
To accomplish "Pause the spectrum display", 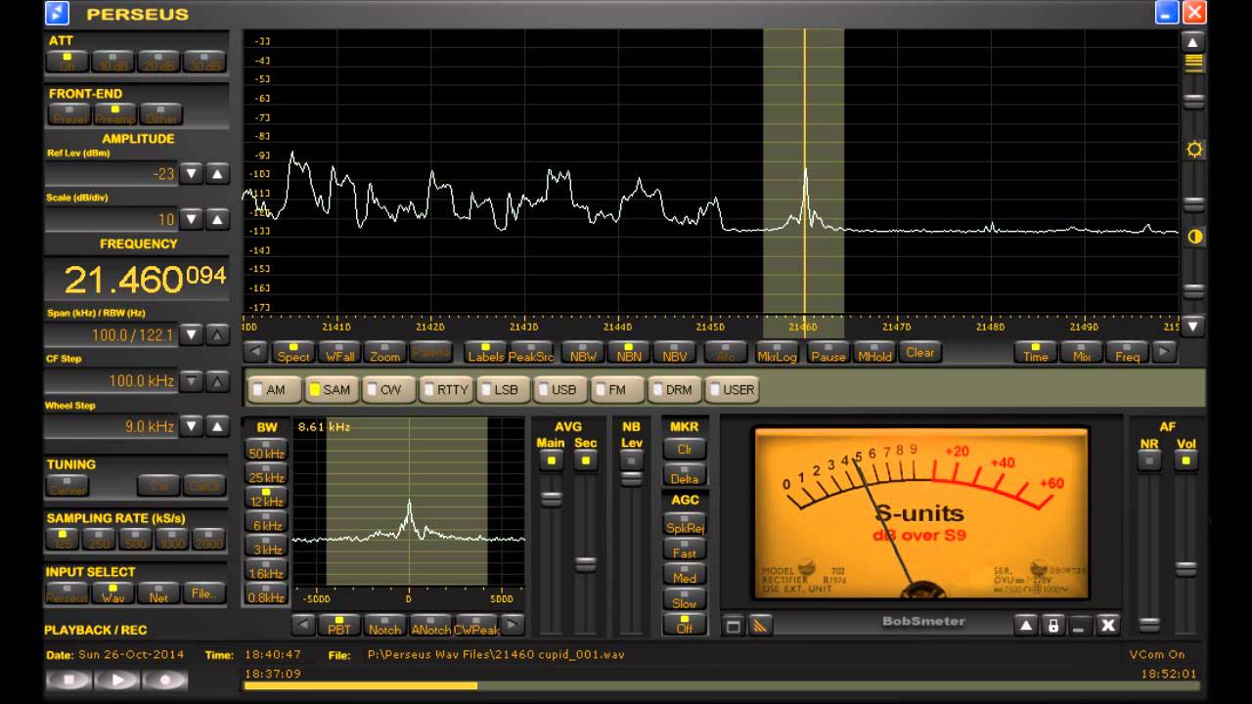I will (x=828, y=352).
